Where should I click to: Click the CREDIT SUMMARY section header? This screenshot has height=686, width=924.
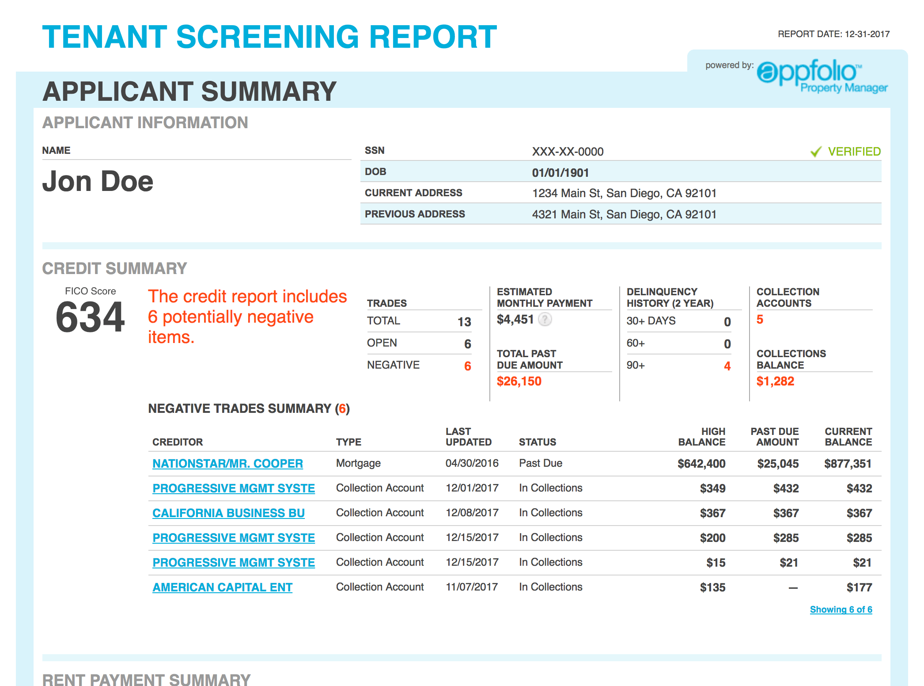[x=114, y=268]
